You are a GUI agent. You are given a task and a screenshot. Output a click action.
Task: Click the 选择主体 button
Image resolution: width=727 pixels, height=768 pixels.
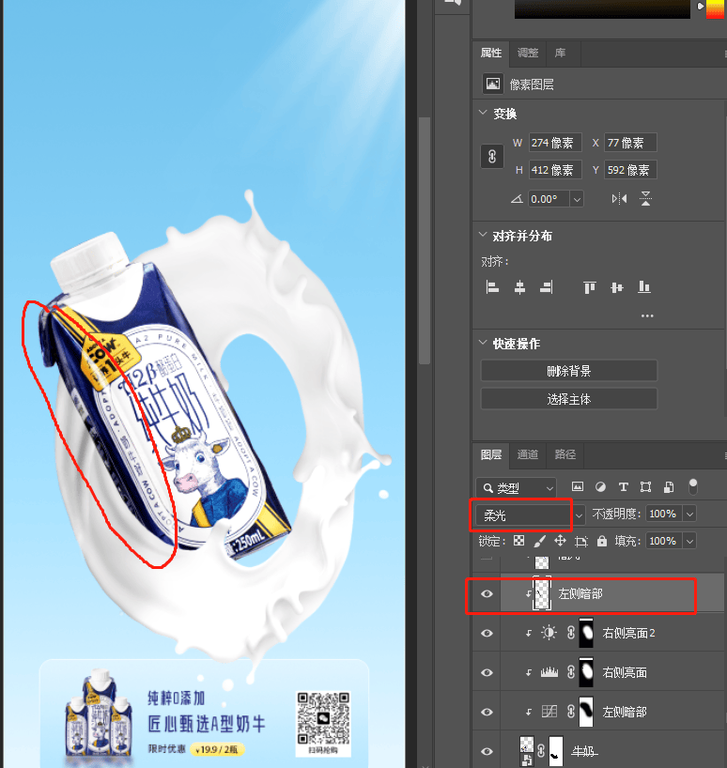(x=569, y=399)
